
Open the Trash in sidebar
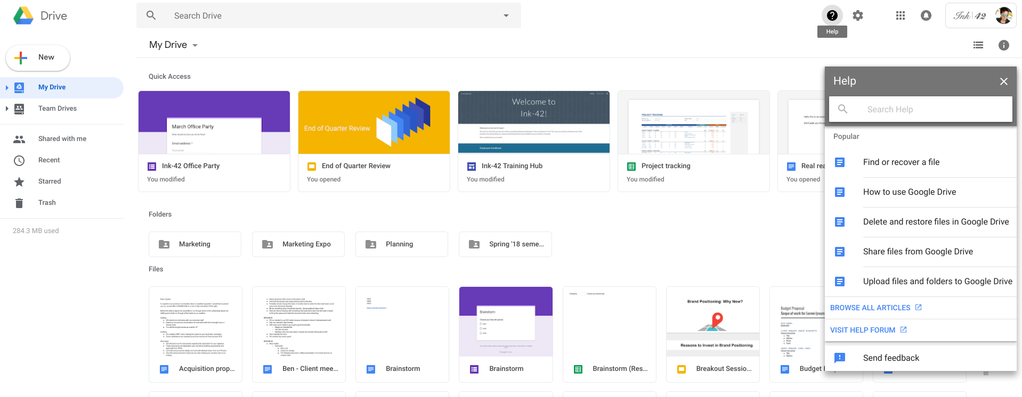47,203
